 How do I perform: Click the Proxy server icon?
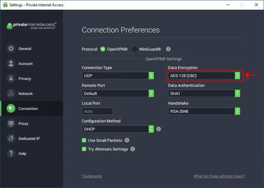pos(11,124)
